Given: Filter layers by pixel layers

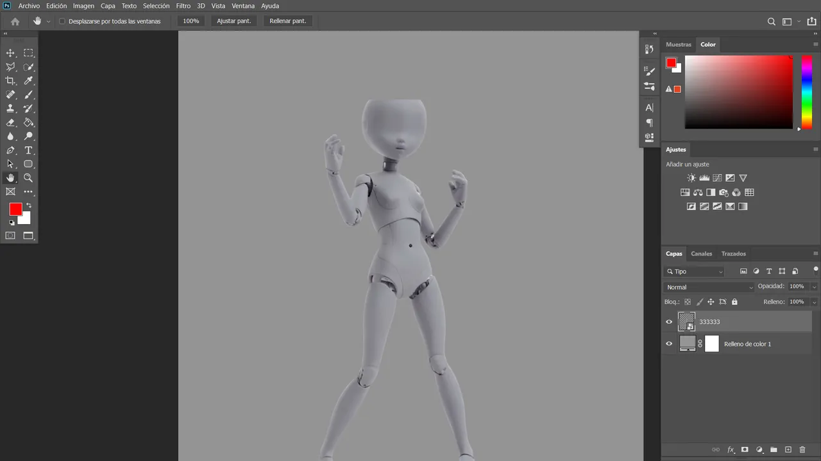Looking at the screenshot, I should coord(743,271).
